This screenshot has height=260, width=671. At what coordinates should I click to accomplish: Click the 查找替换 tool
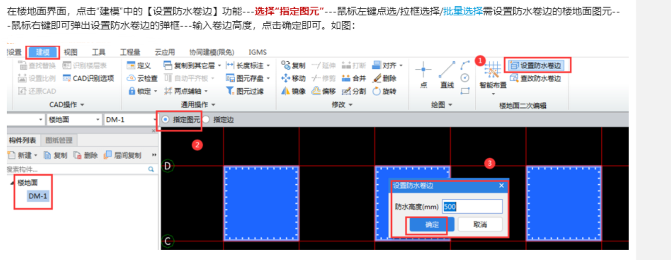(x=37, y=65)
